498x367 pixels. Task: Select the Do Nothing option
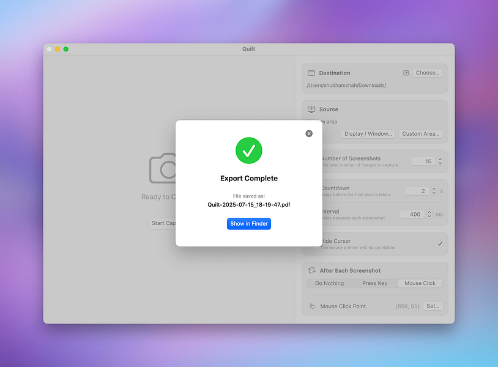(329, 283)
